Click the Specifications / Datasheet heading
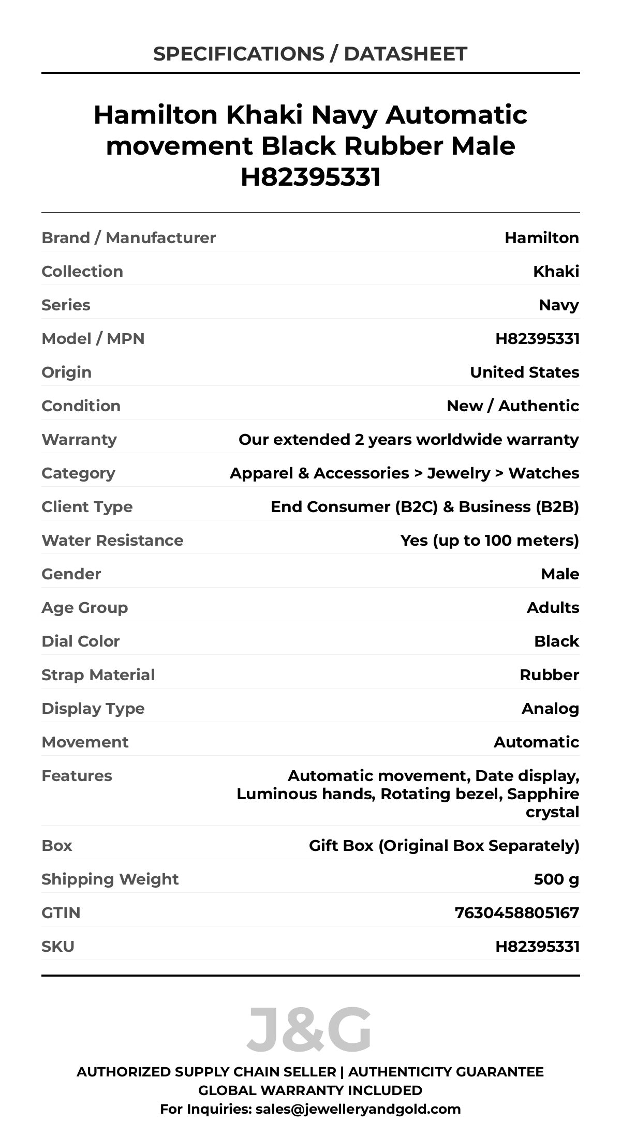Image resolution: width=621 pixels, height=1138 pixels. (x=310, y=54)
